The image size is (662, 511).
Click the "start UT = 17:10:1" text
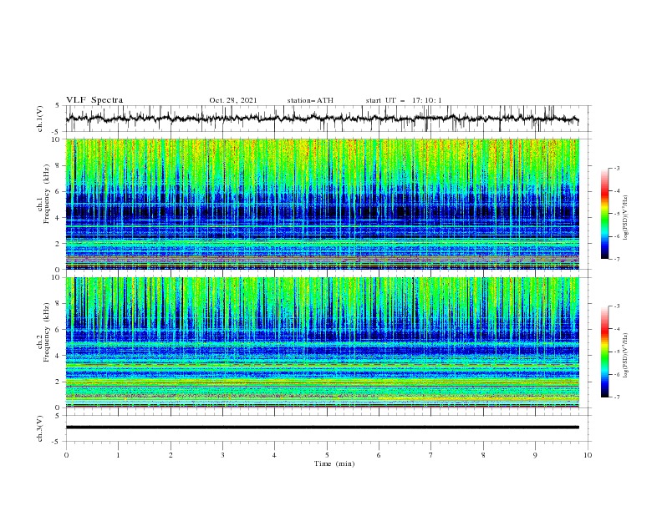[404, 100]
